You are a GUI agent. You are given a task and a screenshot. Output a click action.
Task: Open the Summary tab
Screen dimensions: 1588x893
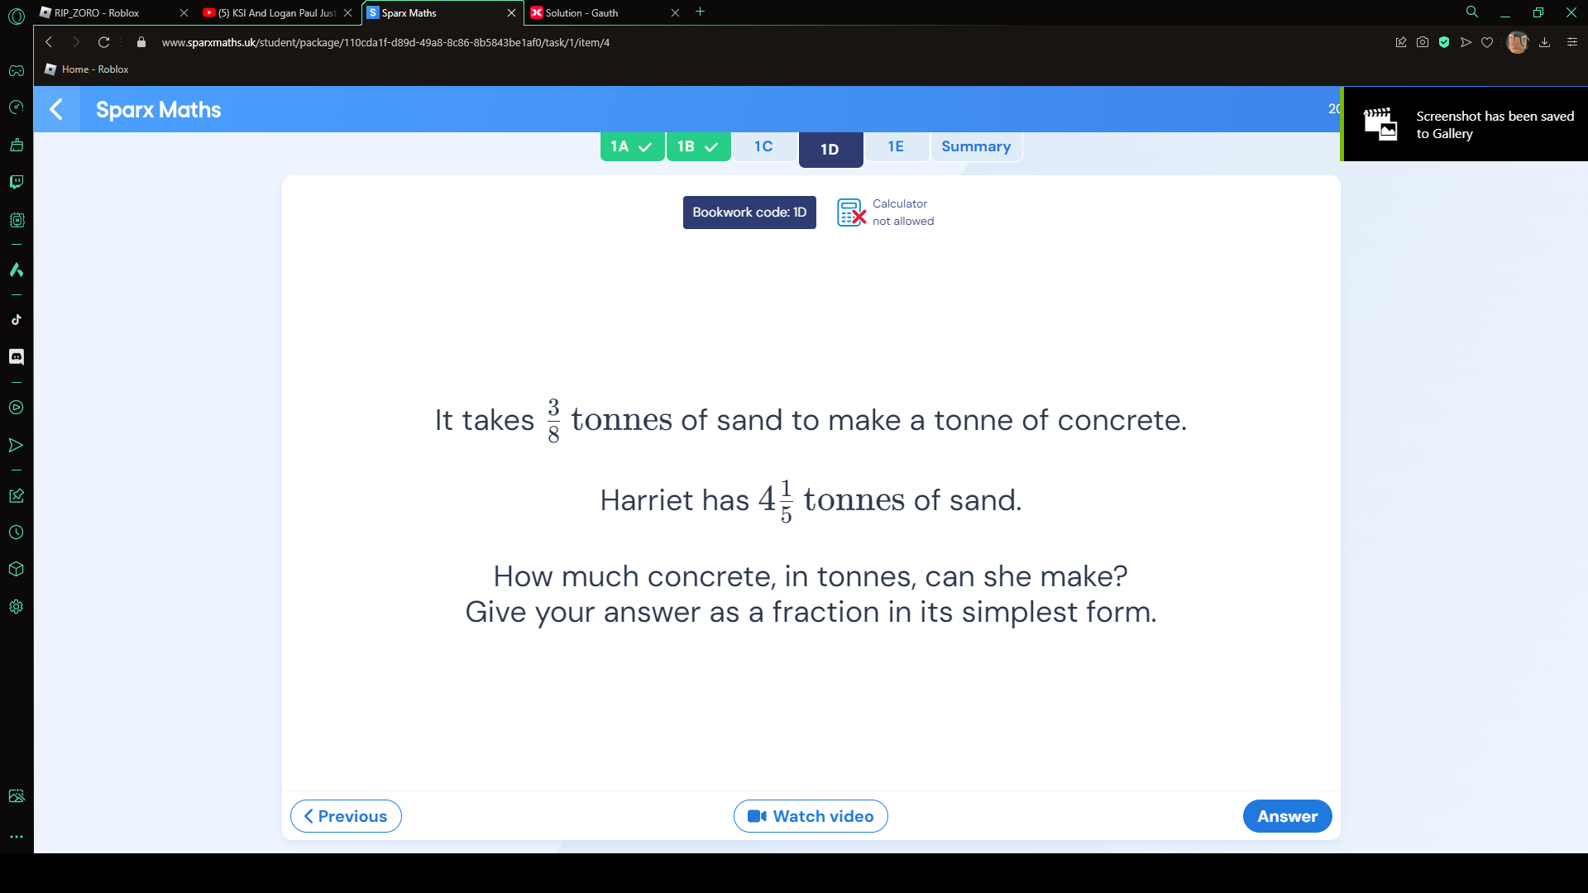pyautogui.click(x=976, y=146)
